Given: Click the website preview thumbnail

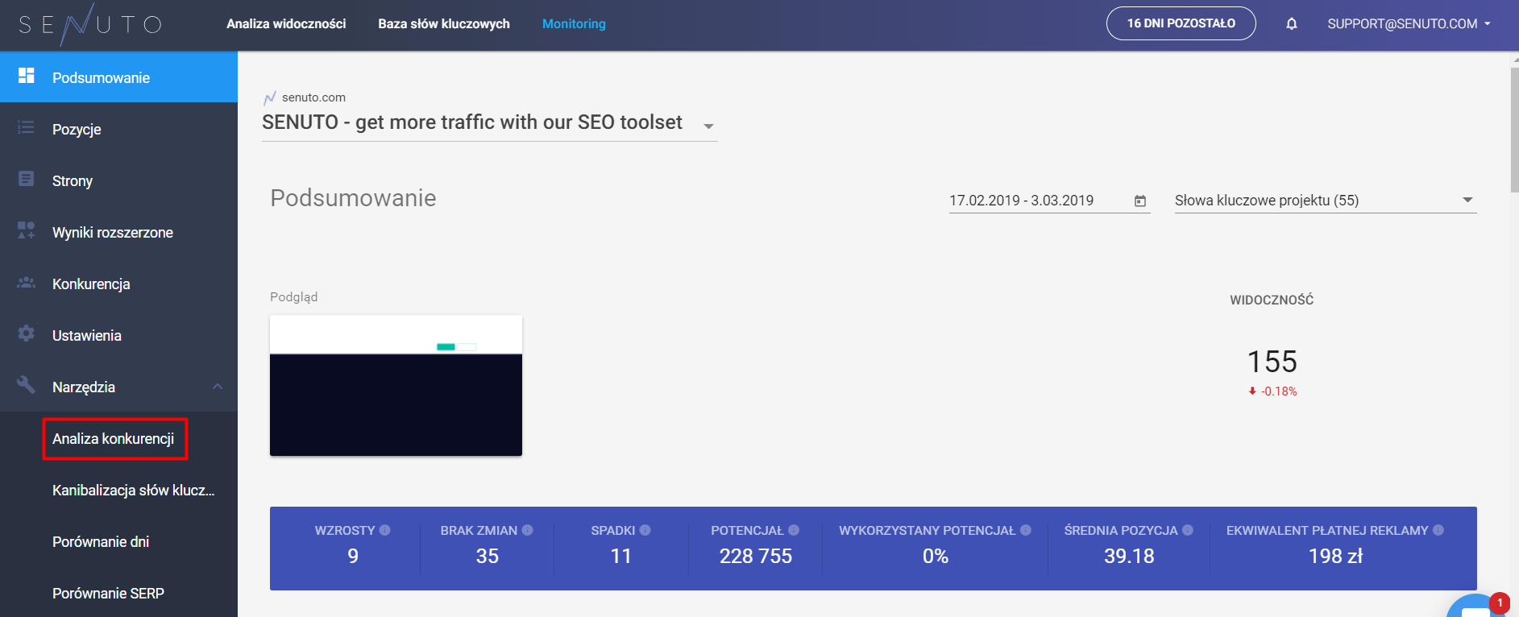Looking at the screenshot, I should pos(396,386).
